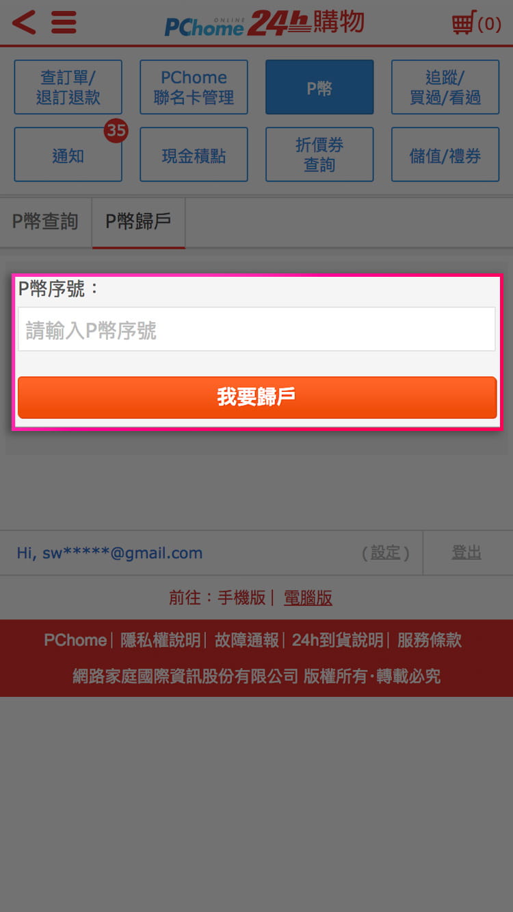
Task: Click the 登出 logout link
Action: coord(466,553)
